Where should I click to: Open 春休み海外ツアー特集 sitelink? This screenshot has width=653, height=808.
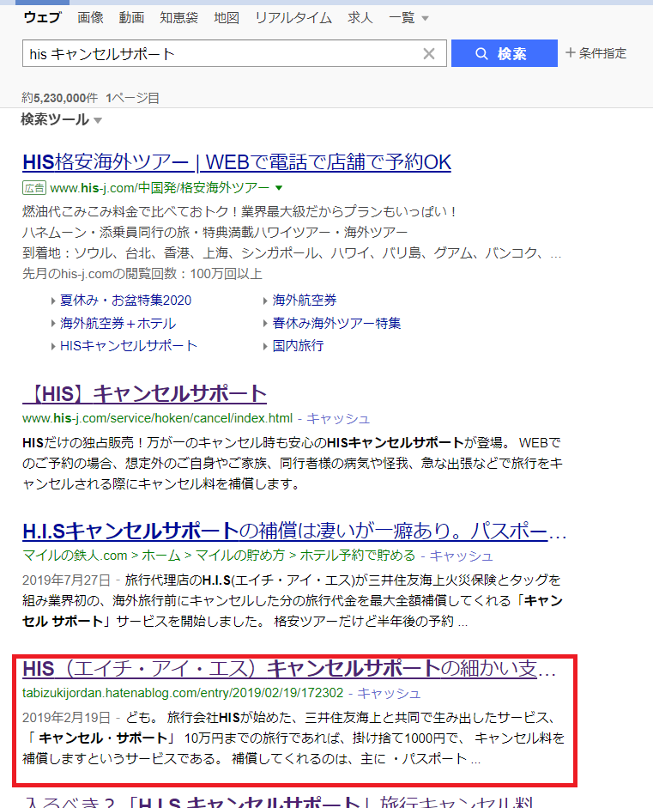pyautogui.click(x=336, y=323)
